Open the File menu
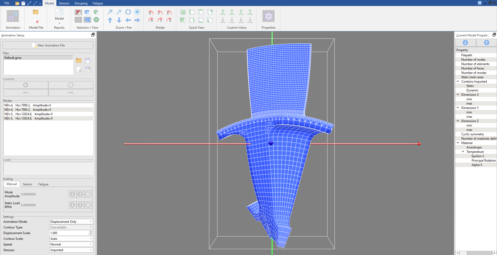Viewport: 497px width, 255px height. (x=7, y=3)
